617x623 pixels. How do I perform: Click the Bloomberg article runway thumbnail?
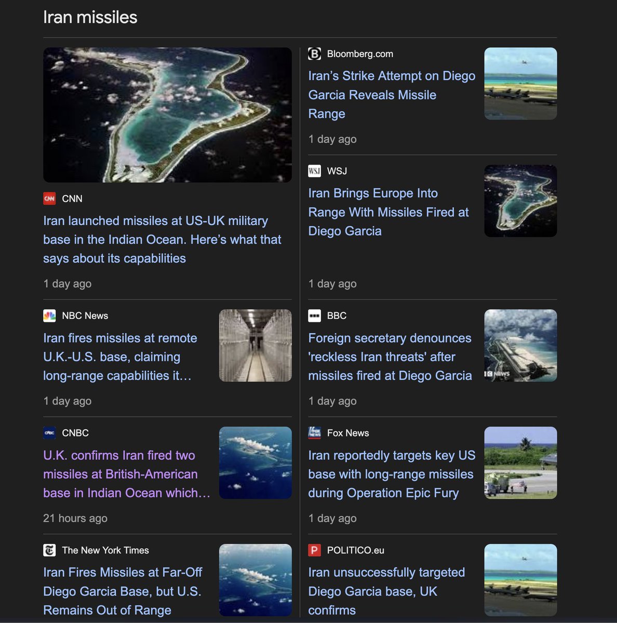tap(520, 84)
